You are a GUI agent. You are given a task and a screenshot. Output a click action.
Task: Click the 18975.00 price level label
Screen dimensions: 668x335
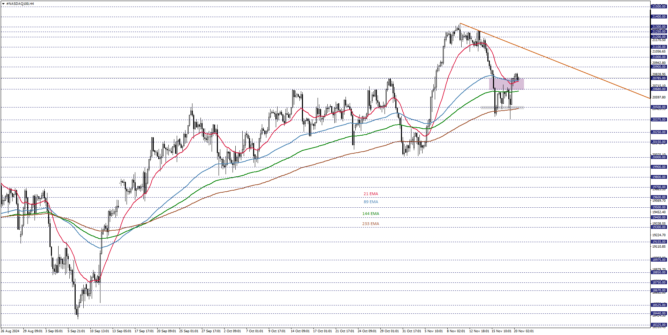659,260
